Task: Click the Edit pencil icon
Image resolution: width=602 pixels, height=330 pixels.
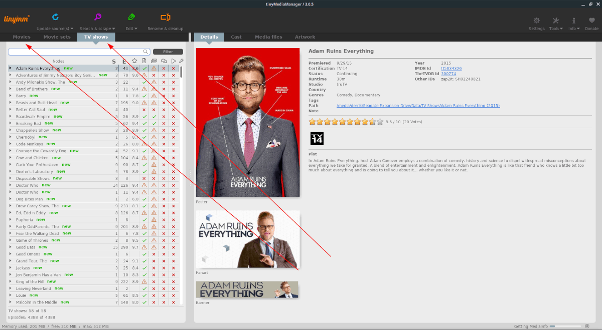Action: (131, 18)
